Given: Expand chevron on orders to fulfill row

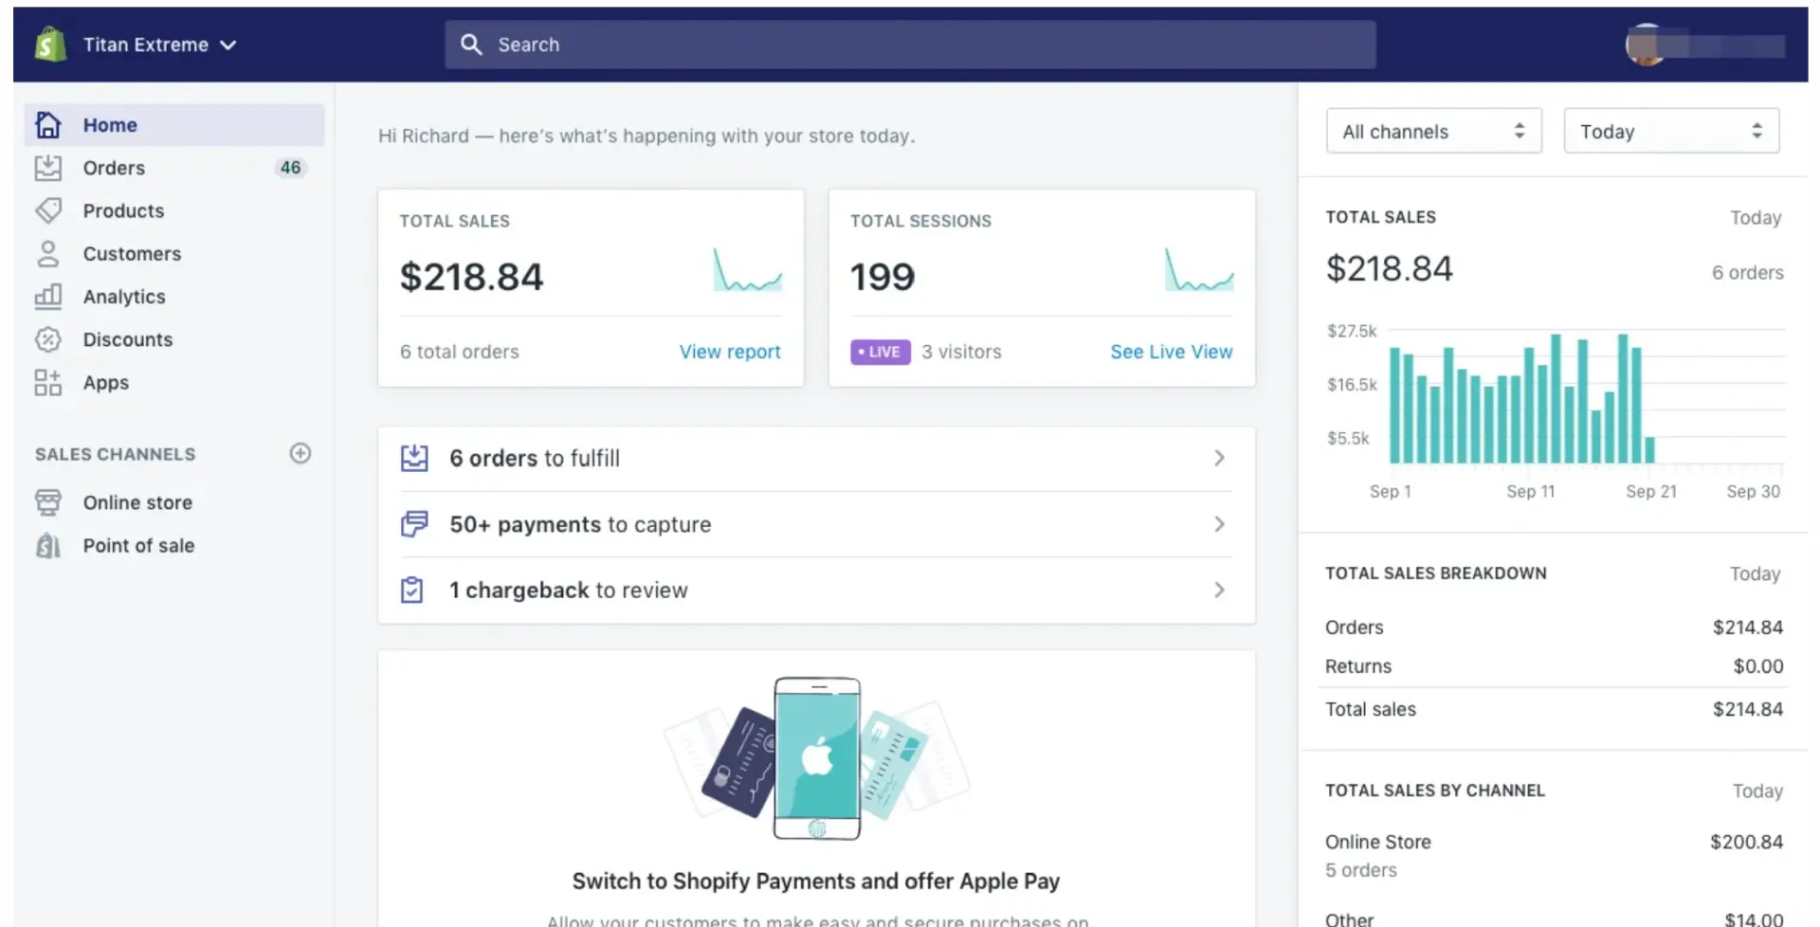Looking at the screenshot, I should coord(1219,458).
